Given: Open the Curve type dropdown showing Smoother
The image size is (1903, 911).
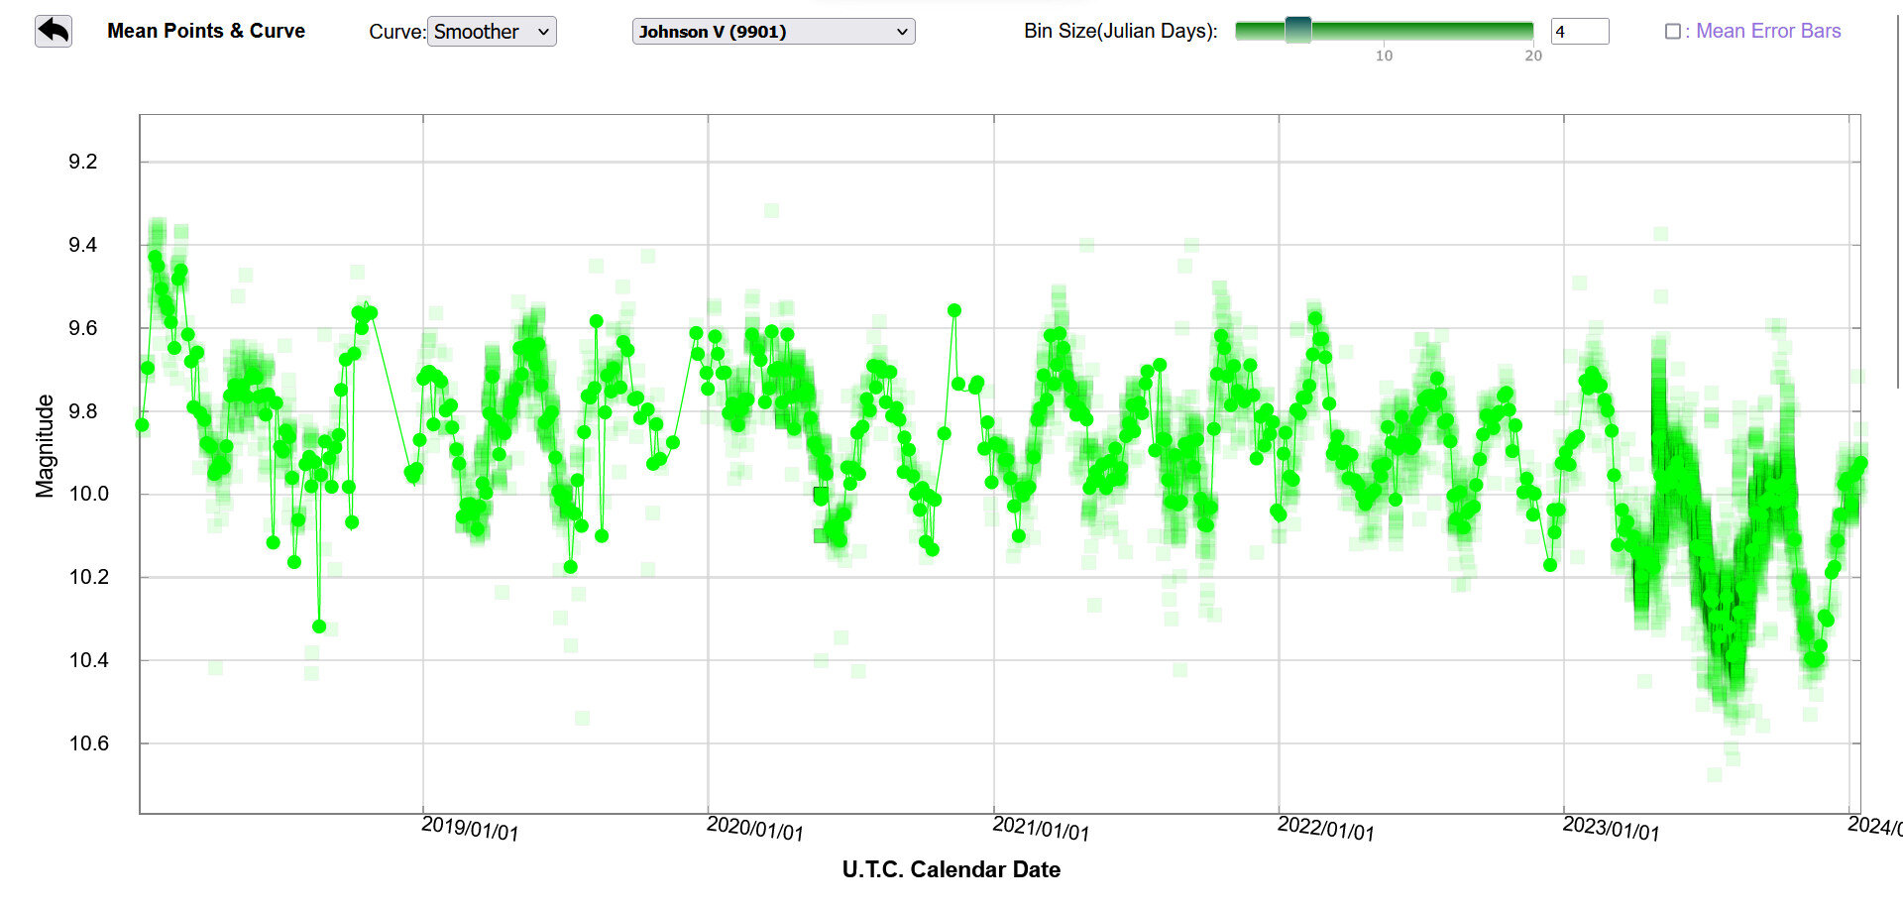Looking at the screenshot, I should click(x=492, y=32).
